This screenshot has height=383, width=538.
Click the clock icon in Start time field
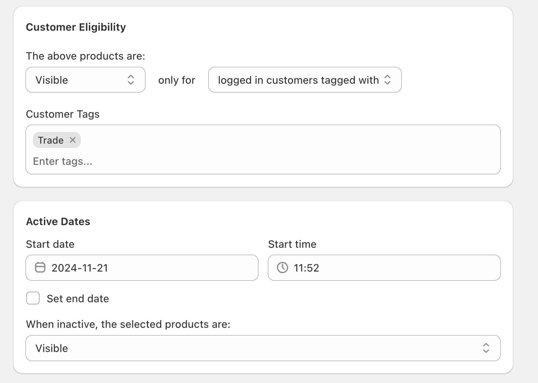tap(283, 268)
